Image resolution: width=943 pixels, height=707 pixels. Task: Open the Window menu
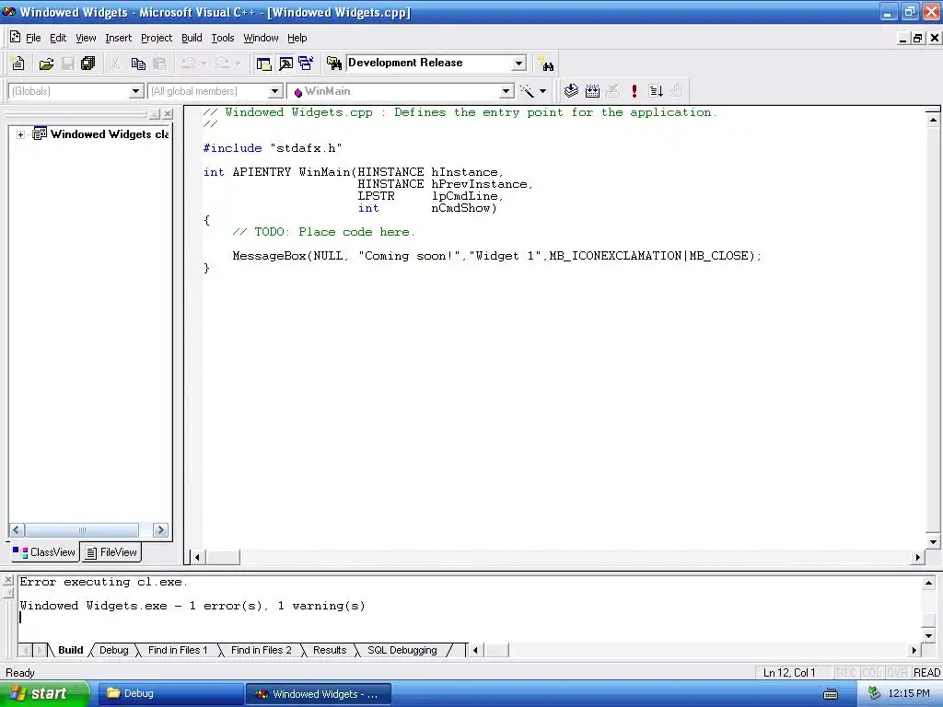[261, 38]
